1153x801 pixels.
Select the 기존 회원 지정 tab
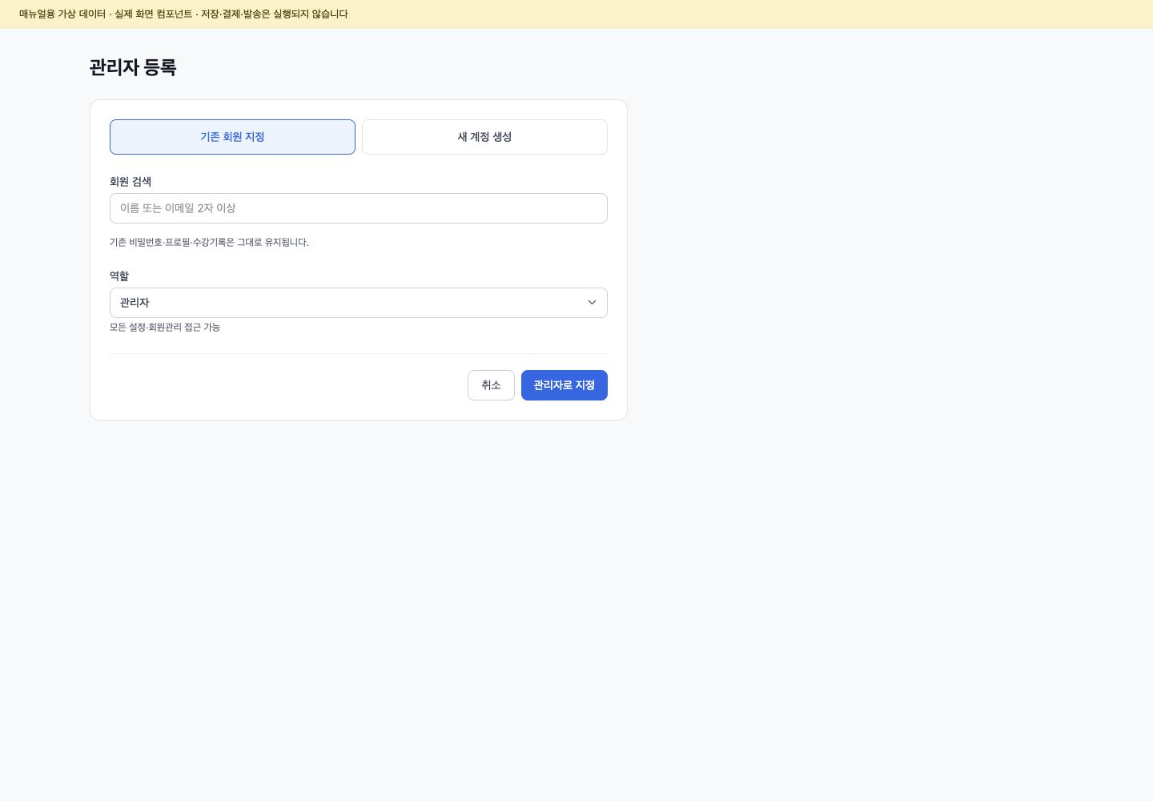(232, 137)
